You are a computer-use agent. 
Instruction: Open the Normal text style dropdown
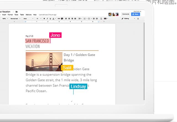coord(15,19)
